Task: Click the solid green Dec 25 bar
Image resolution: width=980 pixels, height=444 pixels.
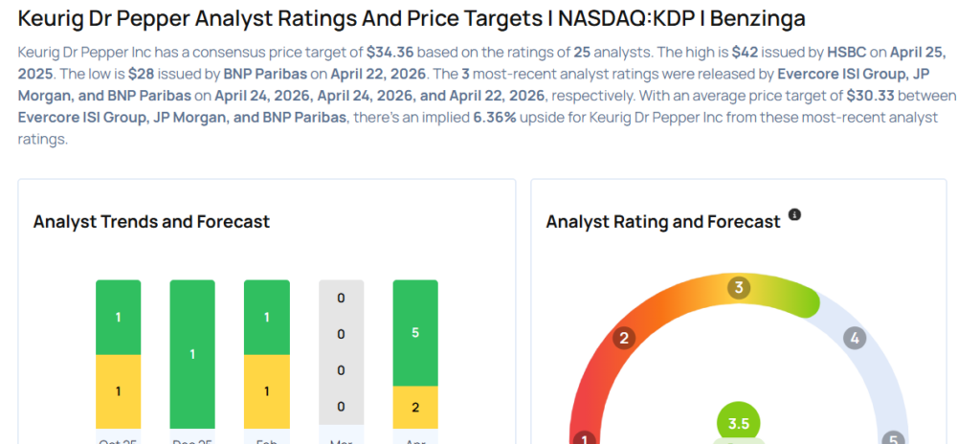Action: point(192,354)
